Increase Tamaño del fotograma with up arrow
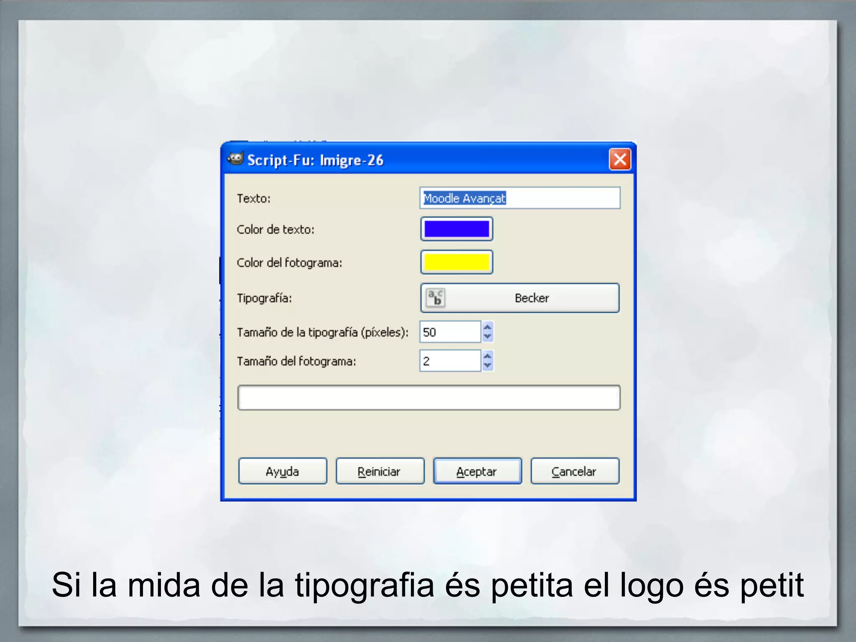 click(487, 356)
